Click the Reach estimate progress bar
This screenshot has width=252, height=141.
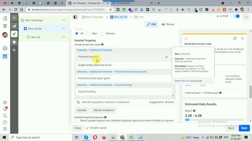(214, 120)
